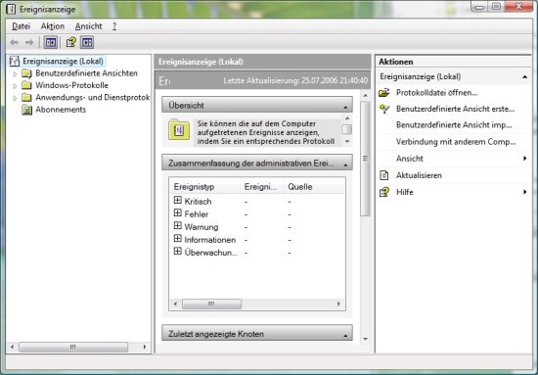Select Abonnements in the tree
Viewport: 538px width, 375px height.
tap(61, 110)
